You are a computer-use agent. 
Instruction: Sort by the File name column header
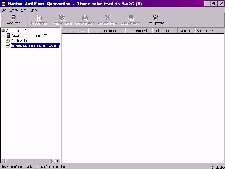coord(75,31)
